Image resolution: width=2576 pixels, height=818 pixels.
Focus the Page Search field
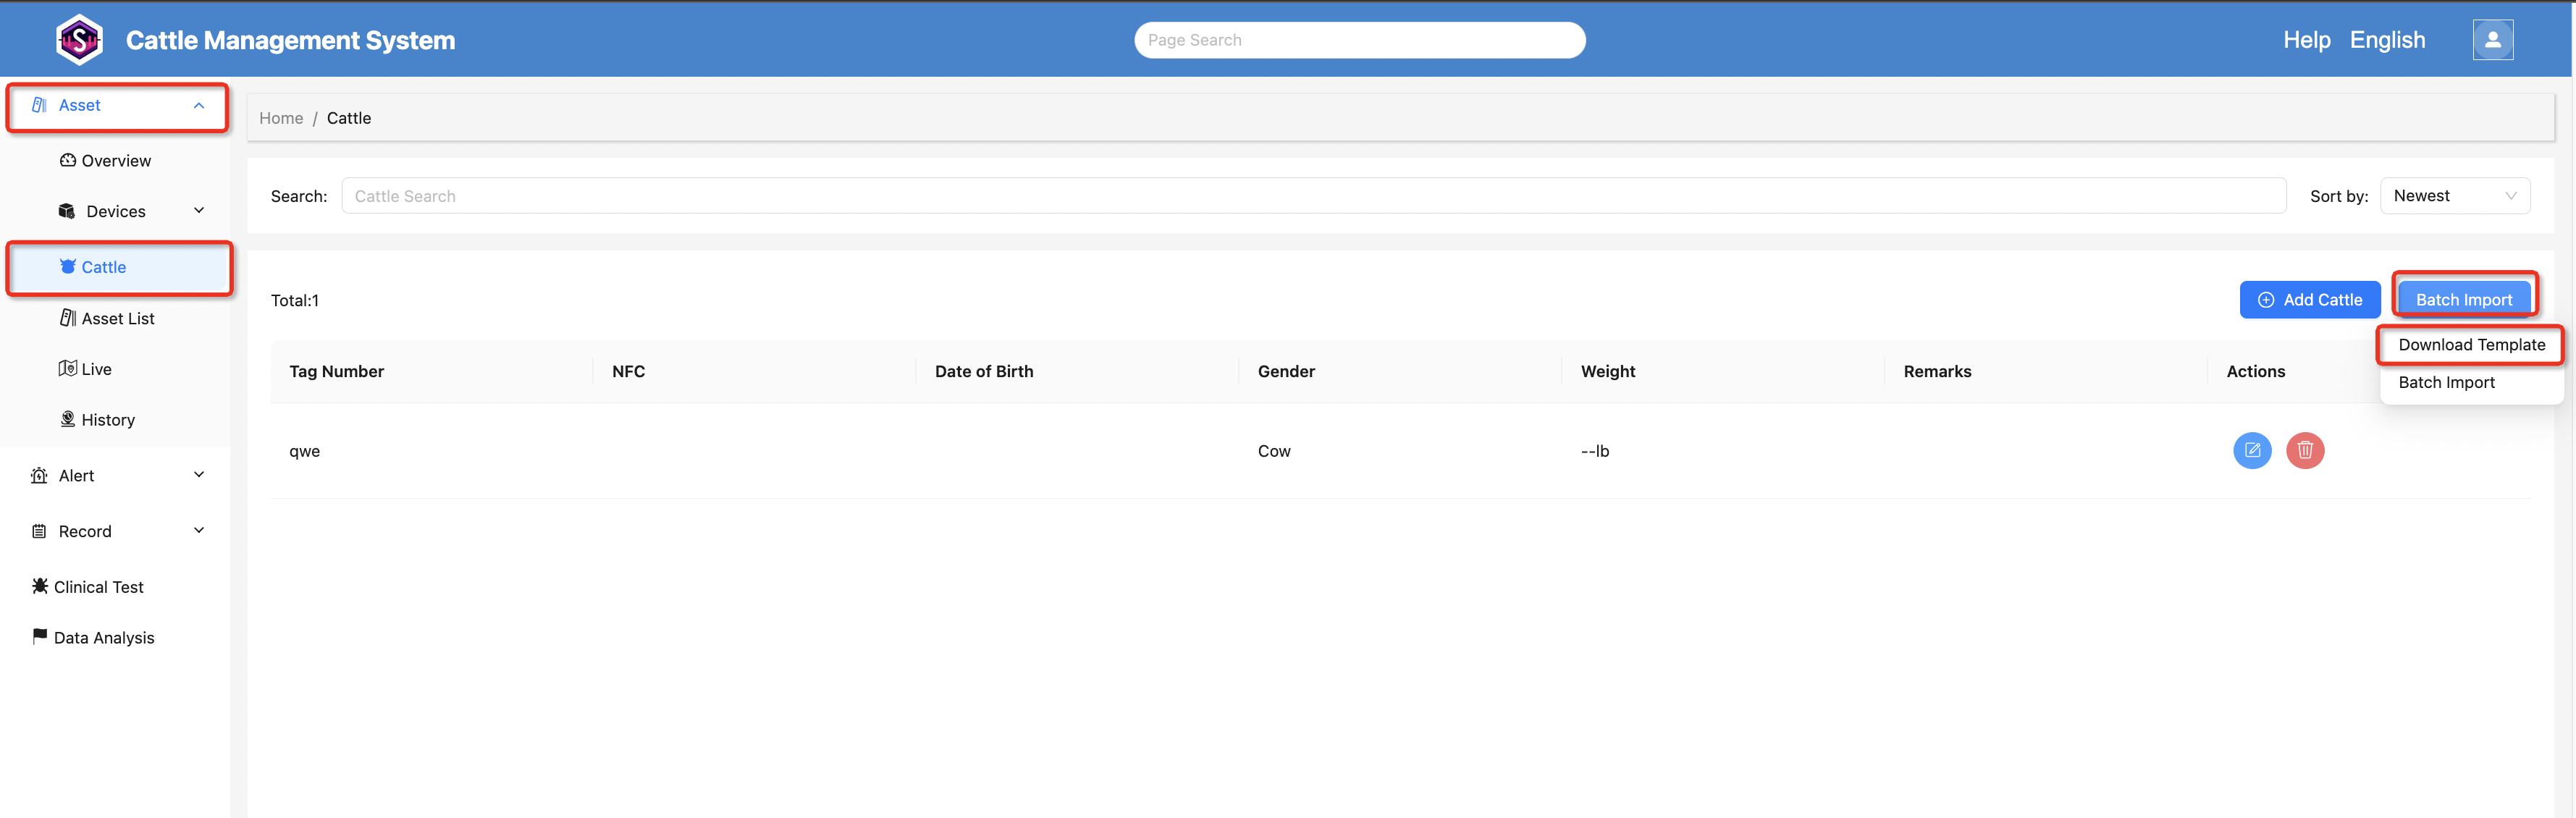(1359, 40)
